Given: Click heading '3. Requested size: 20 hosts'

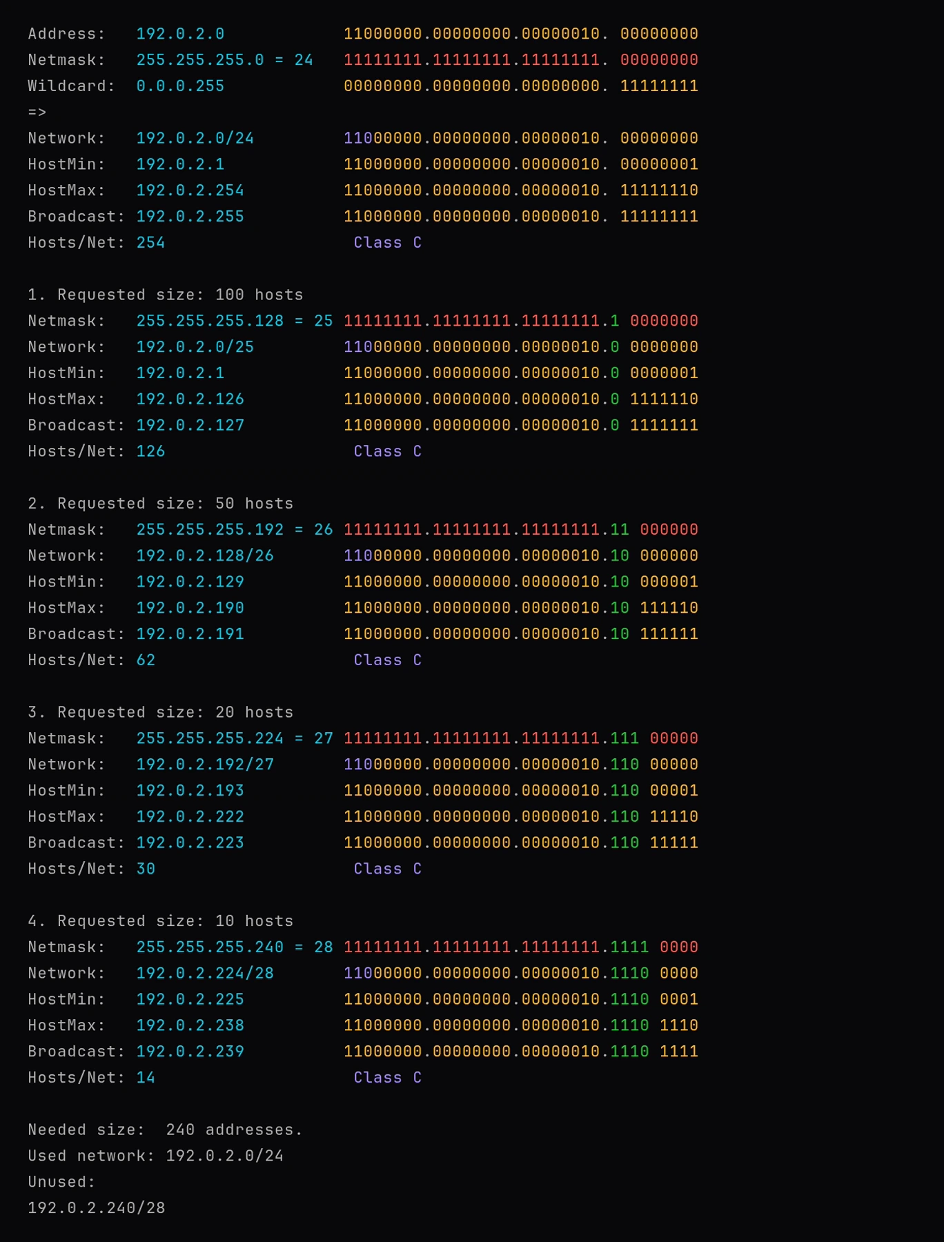Looking at the screenshot, I should coord(161,712).
